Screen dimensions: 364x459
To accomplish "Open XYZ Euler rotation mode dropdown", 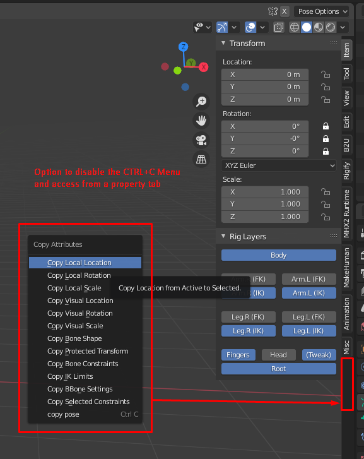I will [x=279, y=165].
